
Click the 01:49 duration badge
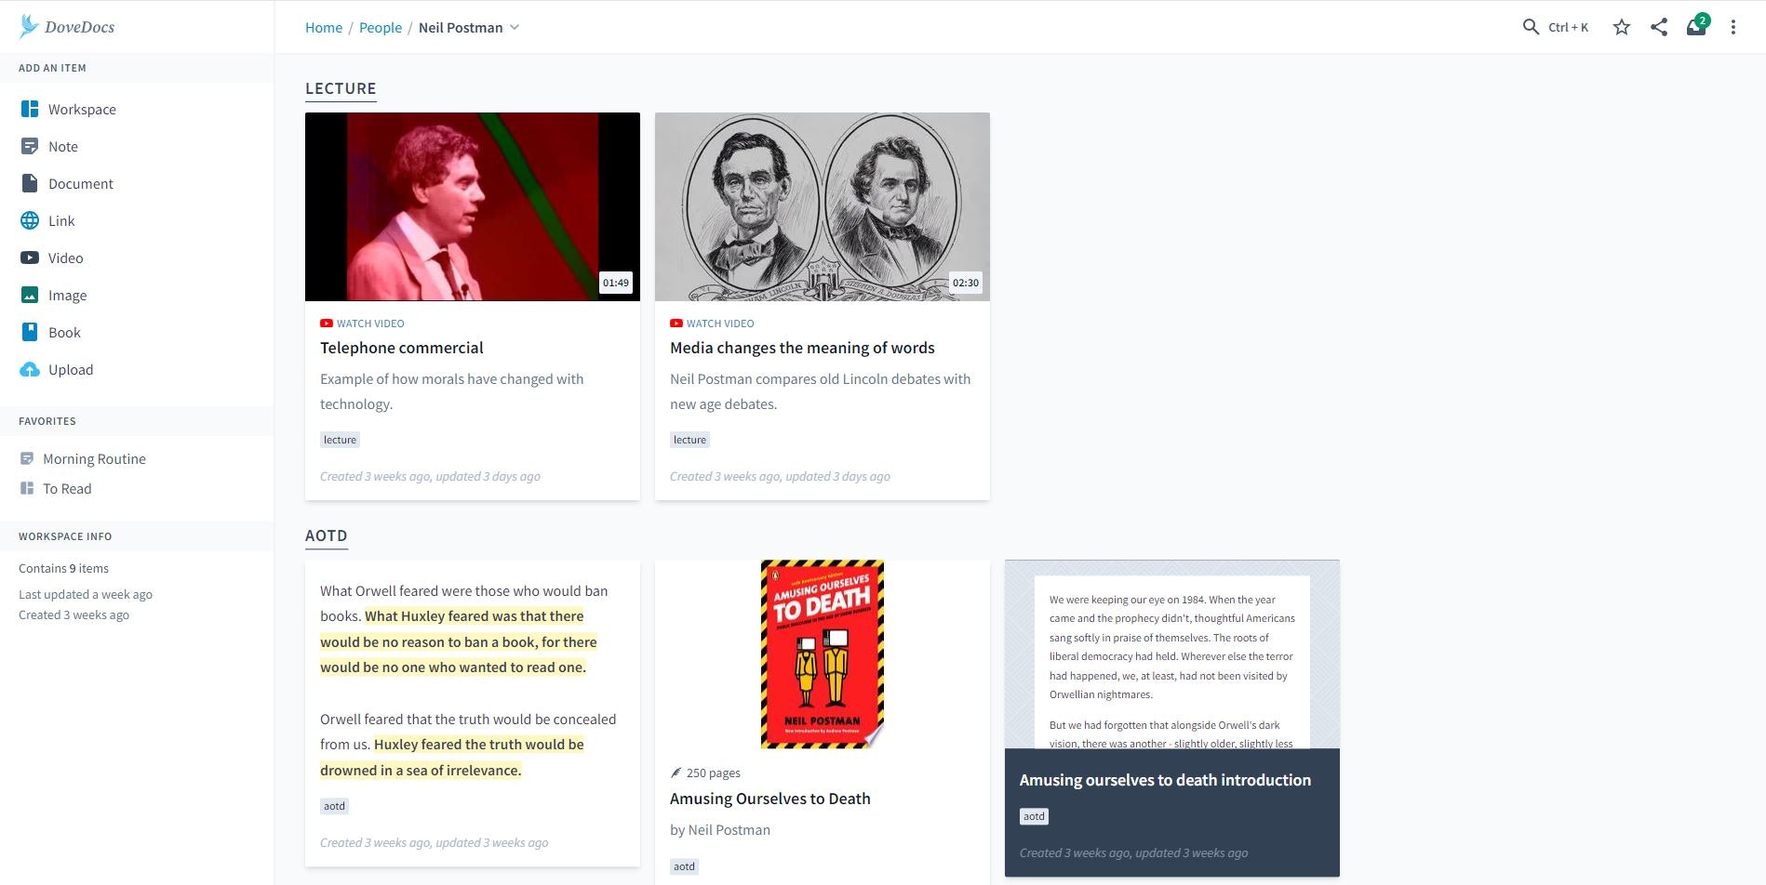tap(615, 283)
